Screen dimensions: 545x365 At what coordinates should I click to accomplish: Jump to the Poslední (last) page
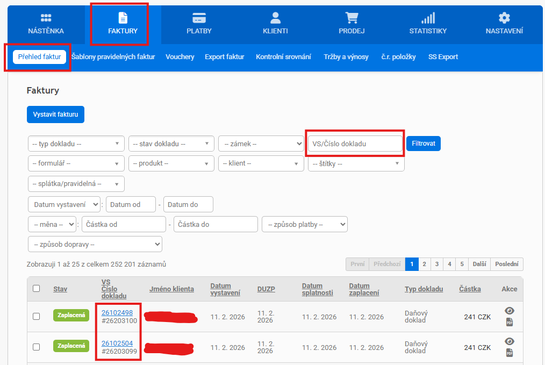click(507, 264)
